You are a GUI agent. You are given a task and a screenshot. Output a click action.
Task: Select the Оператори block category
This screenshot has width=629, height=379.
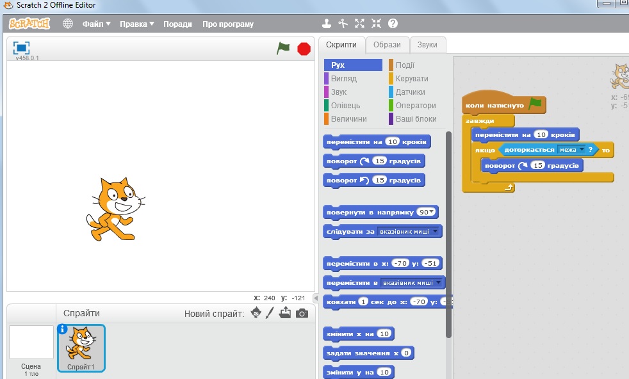[417, 106]
